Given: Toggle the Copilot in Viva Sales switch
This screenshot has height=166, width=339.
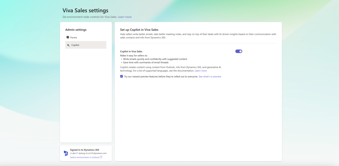Looking at the screenshot, I should pos(239,51).
